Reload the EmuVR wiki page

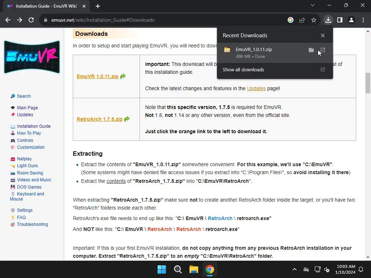pyautogui.click(x=31, y=20)
